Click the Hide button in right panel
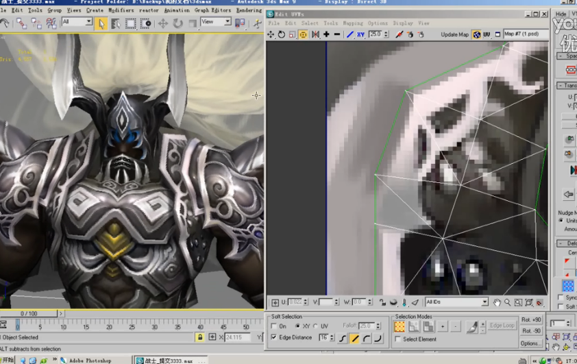The height and width of the screenshot is (364, 577). tap(561, 14)
